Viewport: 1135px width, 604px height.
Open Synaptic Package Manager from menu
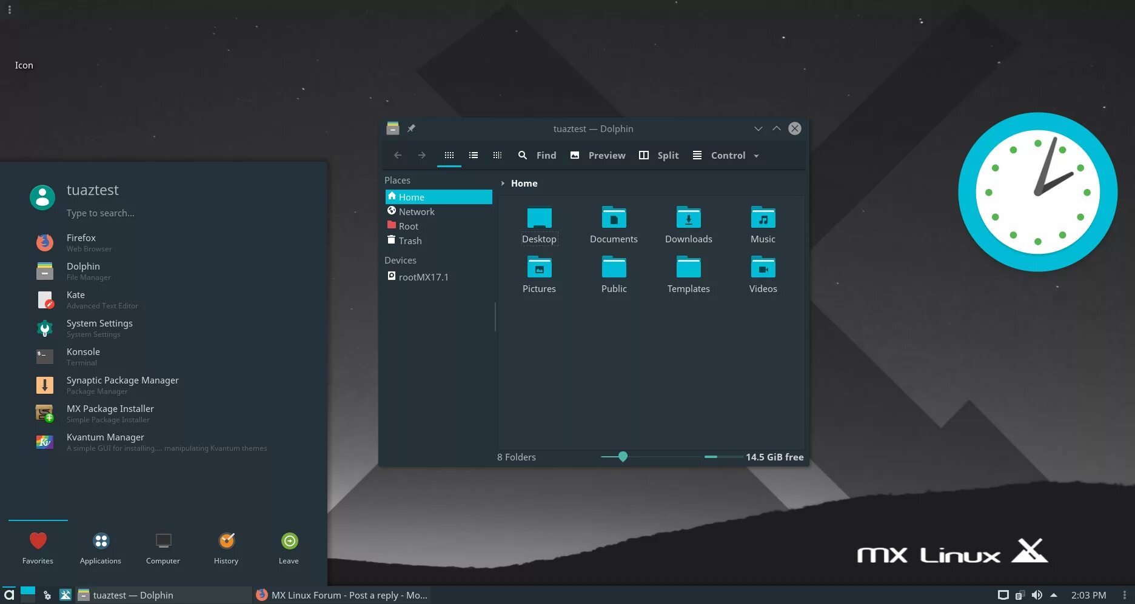164,385
